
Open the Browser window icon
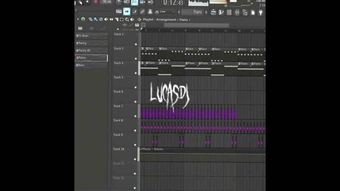[245, 12]
